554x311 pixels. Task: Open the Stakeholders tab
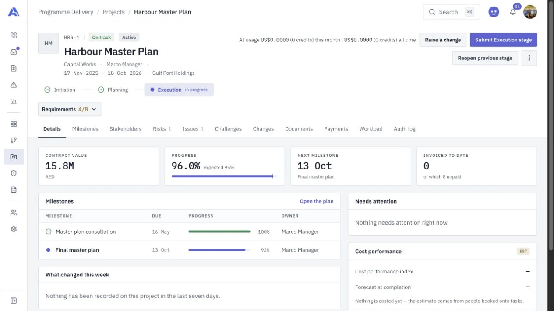tap(126, 129)
